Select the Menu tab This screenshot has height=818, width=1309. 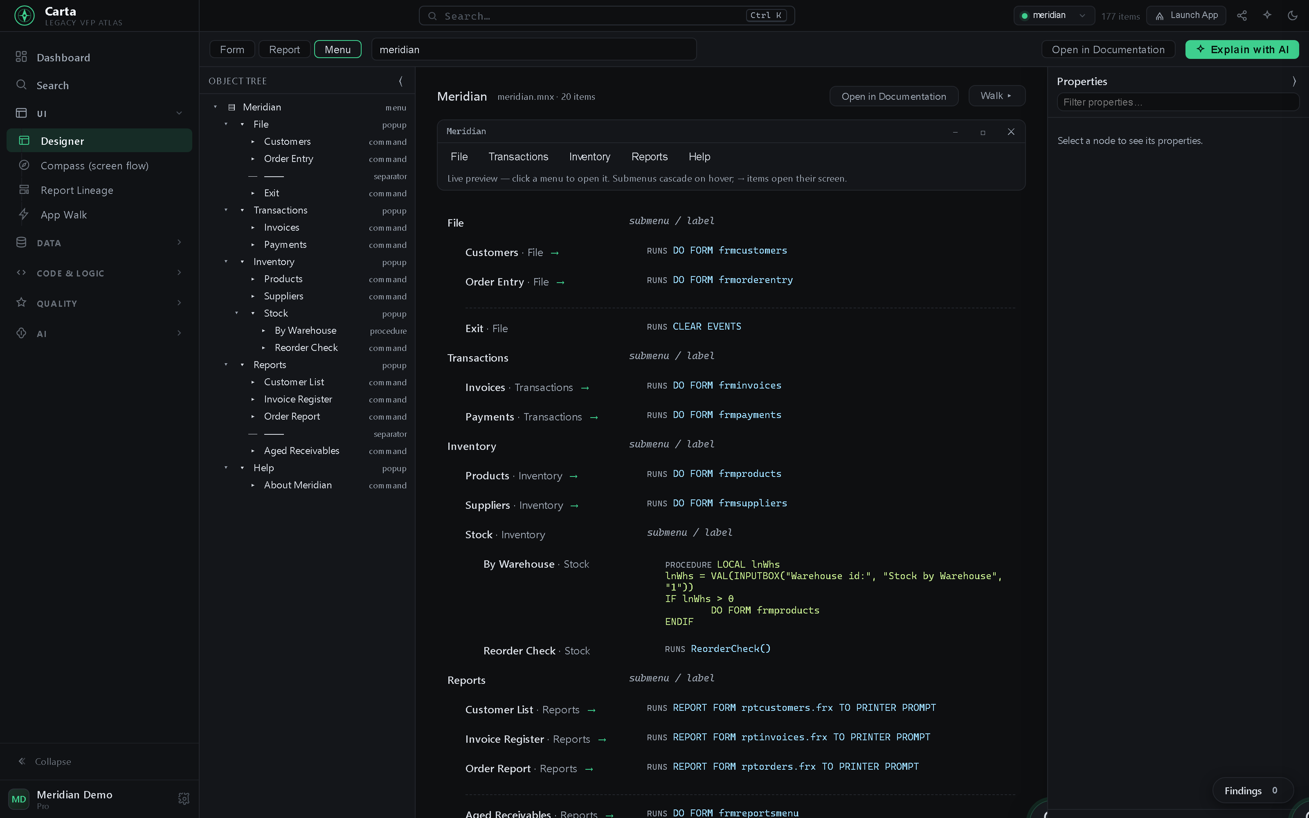(x=337, y=49)
